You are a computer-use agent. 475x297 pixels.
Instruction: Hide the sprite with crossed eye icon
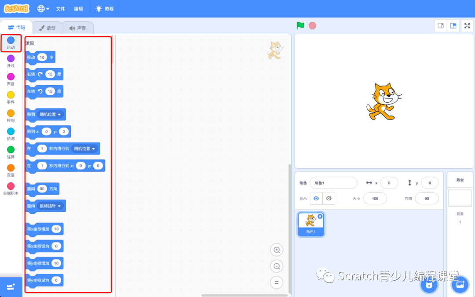[329, 199]
